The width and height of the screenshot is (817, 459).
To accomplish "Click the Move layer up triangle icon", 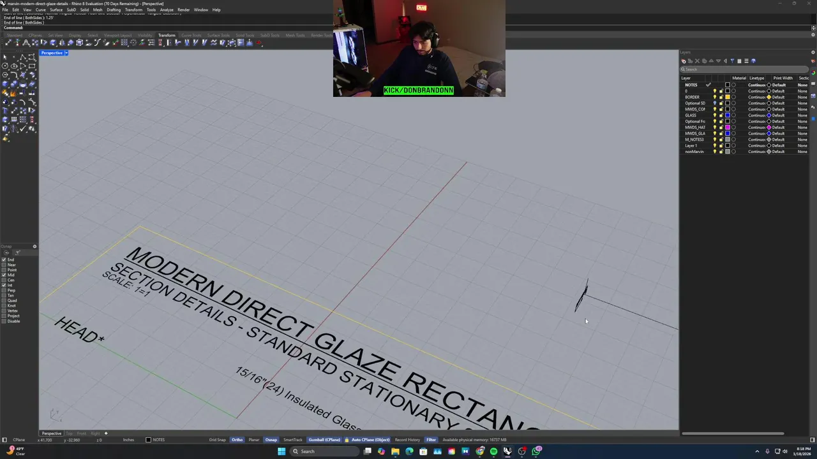I will point(711,61).
